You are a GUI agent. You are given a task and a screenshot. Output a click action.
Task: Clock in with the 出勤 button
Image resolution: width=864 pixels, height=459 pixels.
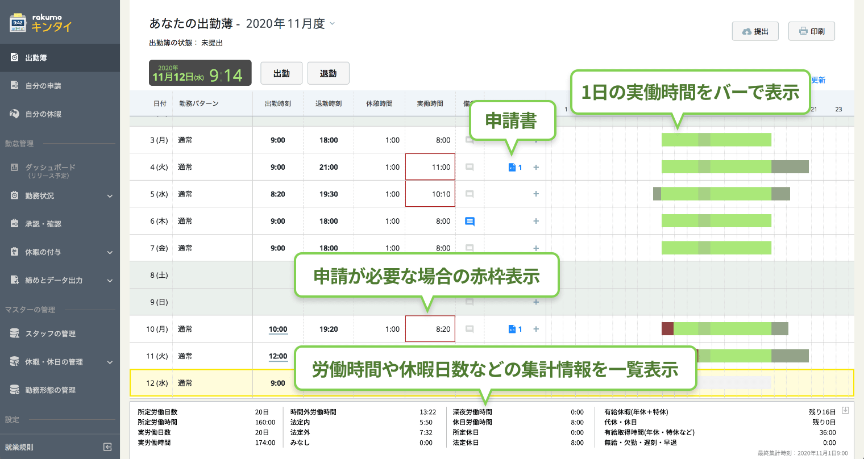tap(281, 73)
